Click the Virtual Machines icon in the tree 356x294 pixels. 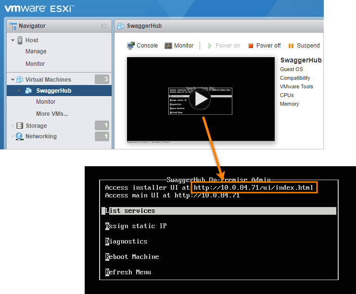20,80
